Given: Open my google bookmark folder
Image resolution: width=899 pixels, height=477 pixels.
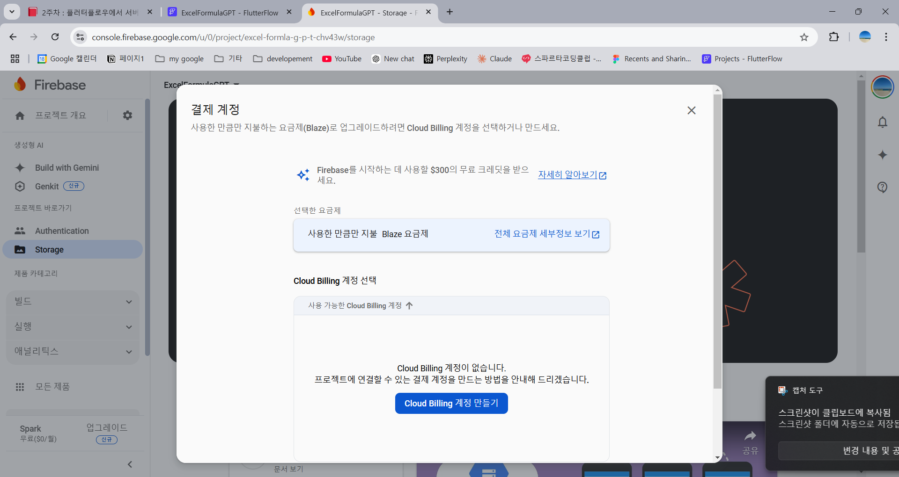Looking at the screenshot, I should [x=180, y=59].
